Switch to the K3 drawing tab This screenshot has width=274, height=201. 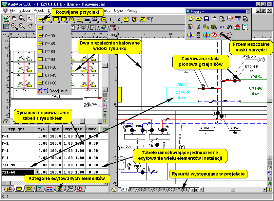(x=148, y=190)
